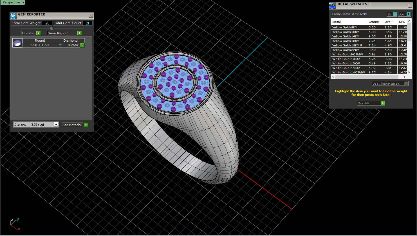Click the Gem Reporter panel icon
The width and height of the screenshot is (417, 236).
(x=13, y=16)
